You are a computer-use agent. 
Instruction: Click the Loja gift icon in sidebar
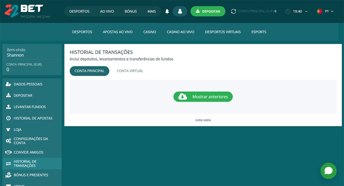7,129
